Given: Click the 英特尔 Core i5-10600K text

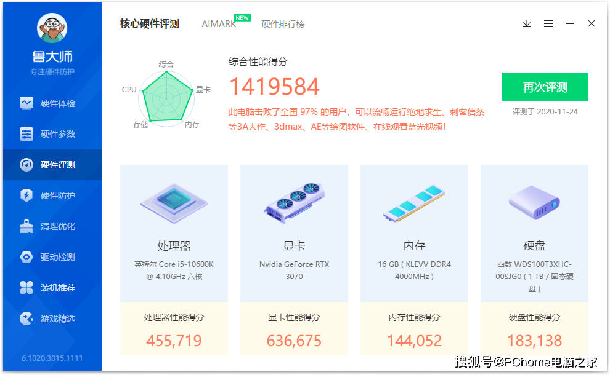Looking at the screenshot, I should (174, 270).
